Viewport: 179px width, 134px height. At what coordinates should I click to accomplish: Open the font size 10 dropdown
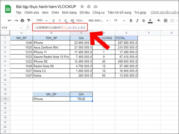pyautogui.click(x=119, y=20)
